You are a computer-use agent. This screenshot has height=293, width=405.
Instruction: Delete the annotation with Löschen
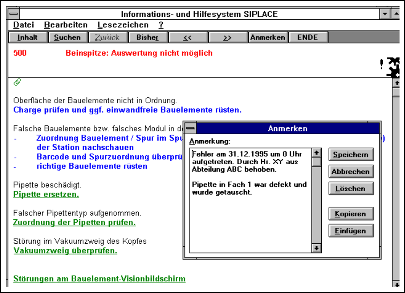click(351, 189)
